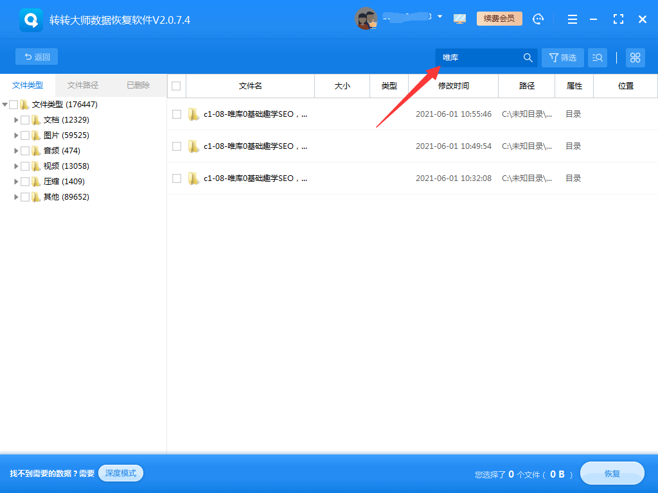Viewport: 658px width, 493px height.
Task: Enable 深度模式 deep scan mode
Action: point(120,473)
